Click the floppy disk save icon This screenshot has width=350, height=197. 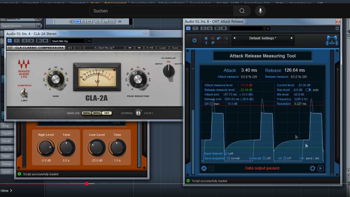[x=211, y=168]
